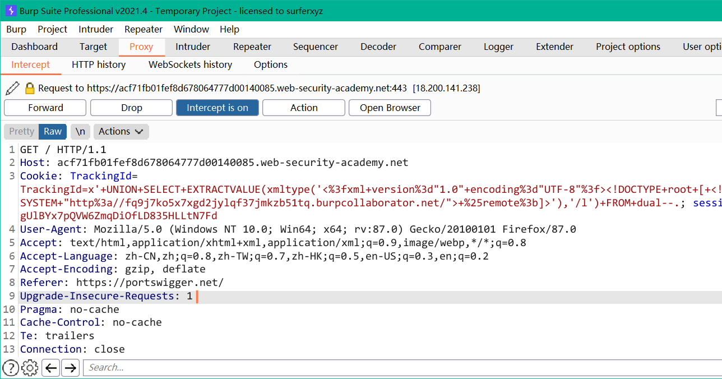Viewport: 722px width, 379px height.
Task: Click the UNION SELECT EXTRACTVALUE payload text
Action: (x=370, y=189)
